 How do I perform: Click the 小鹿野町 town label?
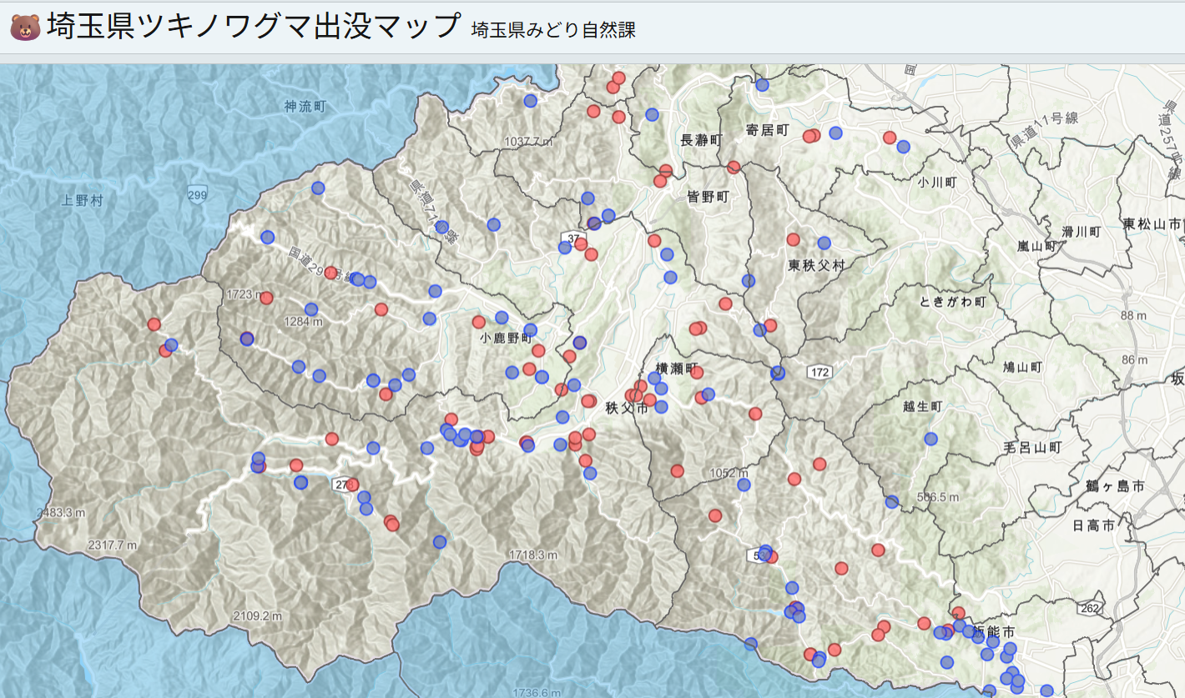pyautogui.click(x=505, y=339)
